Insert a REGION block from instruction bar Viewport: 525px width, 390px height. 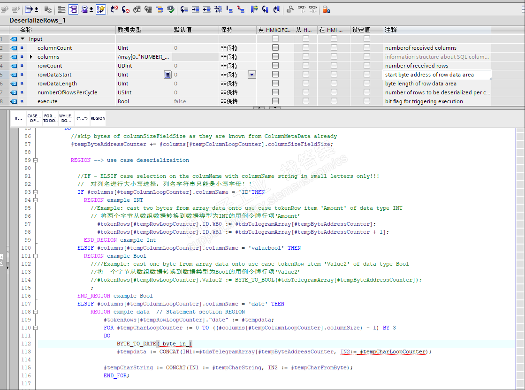[x=98, y=119]
